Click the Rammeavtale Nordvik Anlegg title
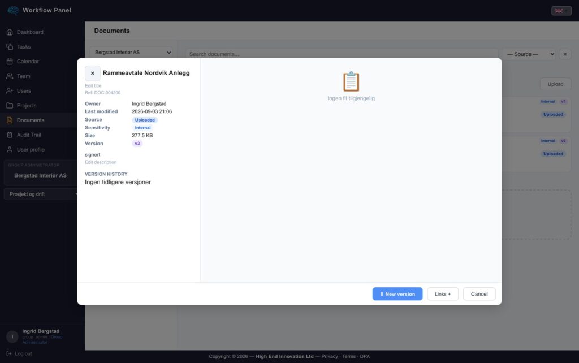Screen dimensions: 579x363 click(146, 73)
